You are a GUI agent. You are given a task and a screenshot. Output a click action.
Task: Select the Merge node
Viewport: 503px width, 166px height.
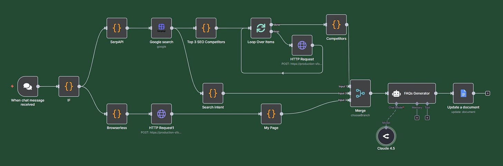tap(360, 93)
